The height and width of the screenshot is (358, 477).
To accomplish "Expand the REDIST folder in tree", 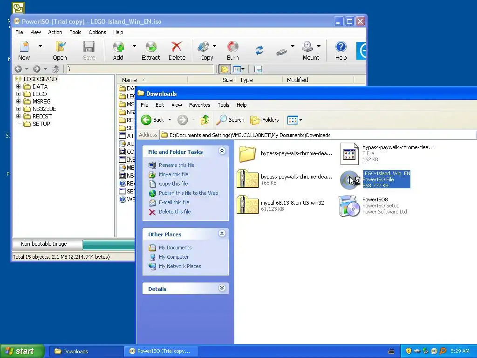I will click(18, 116).
